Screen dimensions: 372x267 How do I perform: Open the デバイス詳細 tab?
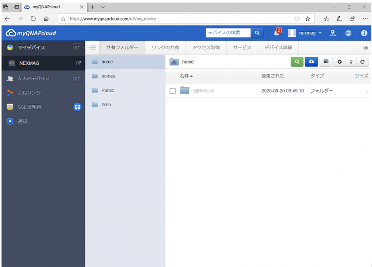pyautogui.click(x=278, y=47)
